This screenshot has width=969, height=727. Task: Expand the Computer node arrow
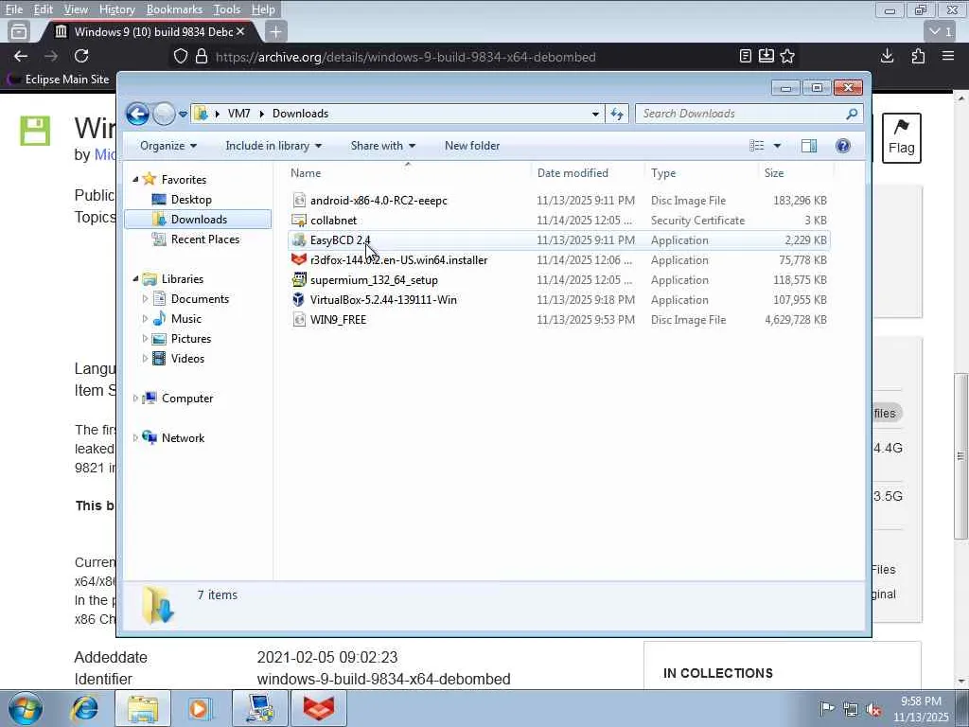click(x=135, y=399)
